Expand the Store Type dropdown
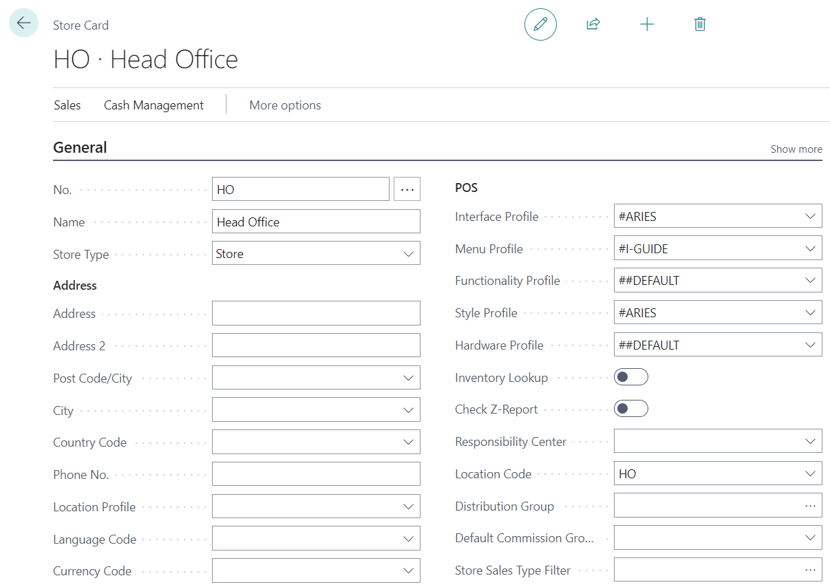The image size is (830, 587). [x=409, y=254]
